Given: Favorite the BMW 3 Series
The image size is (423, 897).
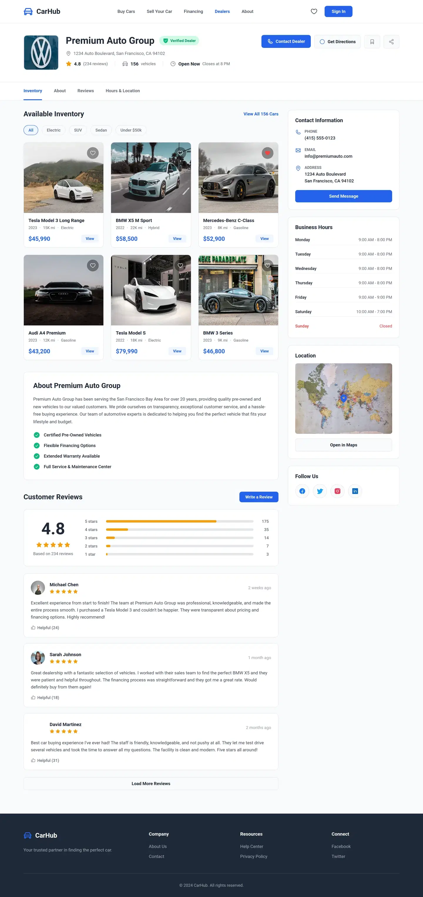Looking at the screenshot, I should coord(267,265).
